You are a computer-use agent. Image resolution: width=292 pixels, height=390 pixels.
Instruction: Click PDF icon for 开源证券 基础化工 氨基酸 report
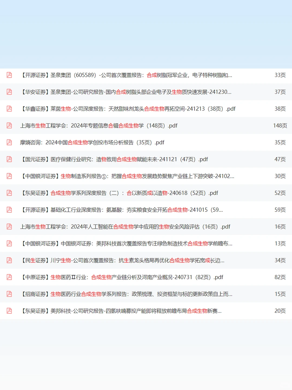tap(9, 210)
